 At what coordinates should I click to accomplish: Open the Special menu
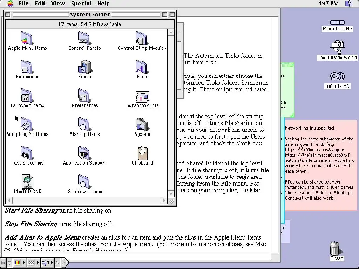point(81,4)
